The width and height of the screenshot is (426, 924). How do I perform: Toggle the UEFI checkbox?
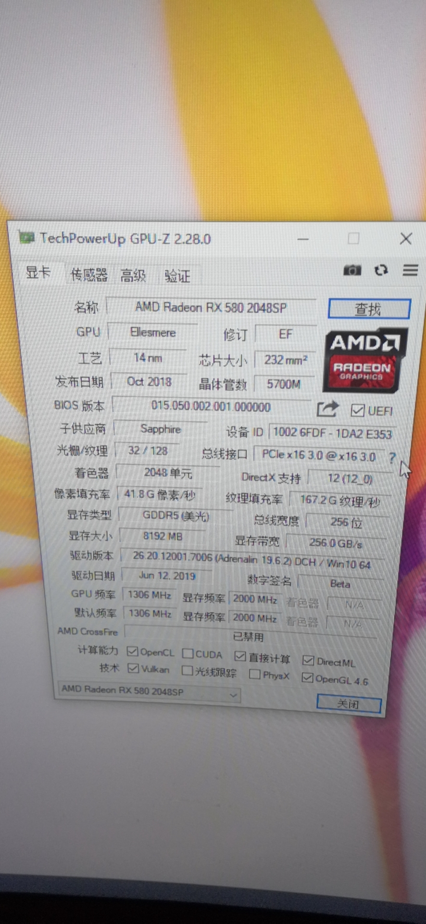(x=357, y=410)
